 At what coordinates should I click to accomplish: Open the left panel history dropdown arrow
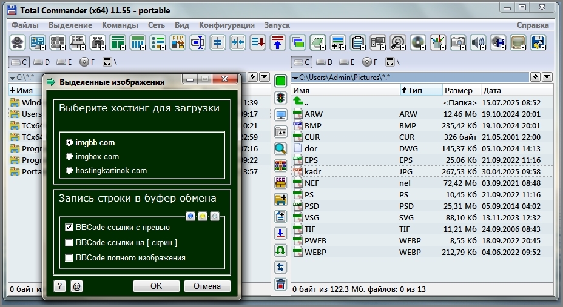[265, 77]
